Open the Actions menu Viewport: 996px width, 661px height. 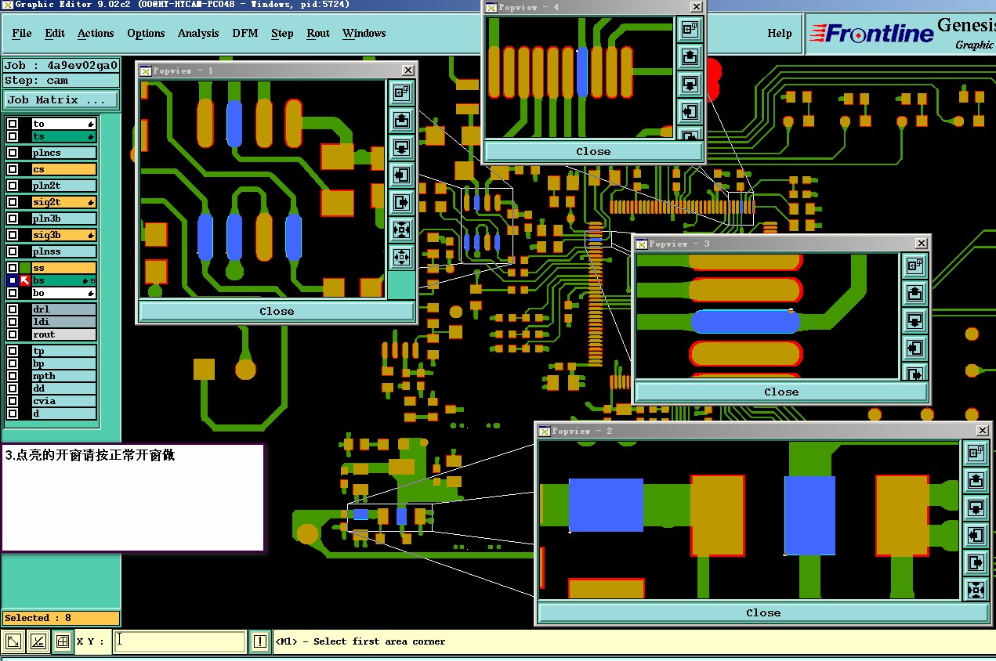[x=96, y=33]
